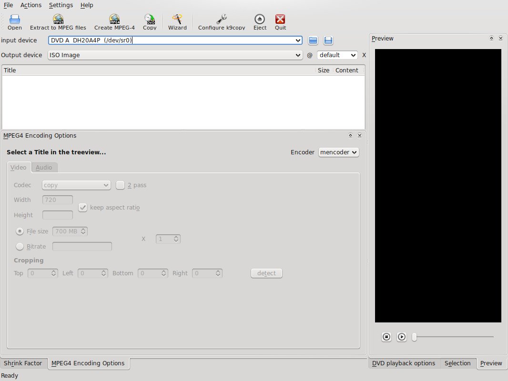Click the Open toolbar icon
The width and height of the screenshot is (508, 381).
[x=15, y=22]
